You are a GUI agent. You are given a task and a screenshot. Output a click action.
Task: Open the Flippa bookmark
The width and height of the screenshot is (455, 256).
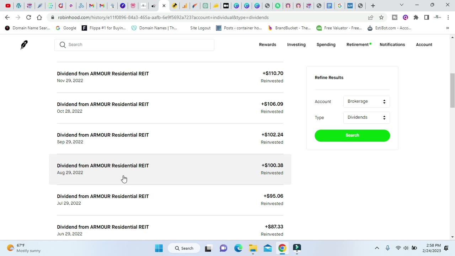pos(104,28)
